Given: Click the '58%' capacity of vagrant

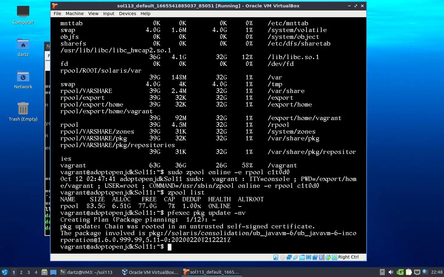Looking at the screenshot, I should pos(247,166).
